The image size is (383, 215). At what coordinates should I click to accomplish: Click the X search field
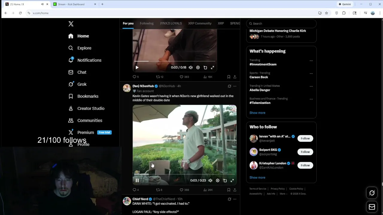281,24
